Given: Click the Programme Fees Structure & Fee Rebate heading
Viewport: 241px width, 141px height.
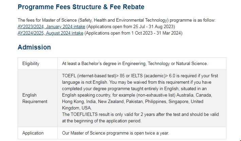Looking at the screenshot, I should tap(81, 7).
